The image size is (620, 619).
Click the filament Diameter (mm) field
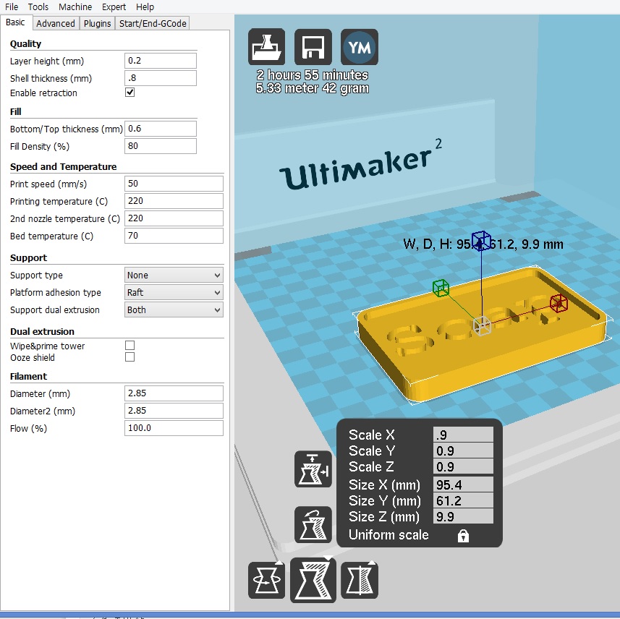click(x=174, y=393)
